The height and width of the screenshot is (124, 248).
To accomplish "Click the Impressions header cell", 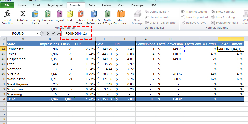I will 50,44.
